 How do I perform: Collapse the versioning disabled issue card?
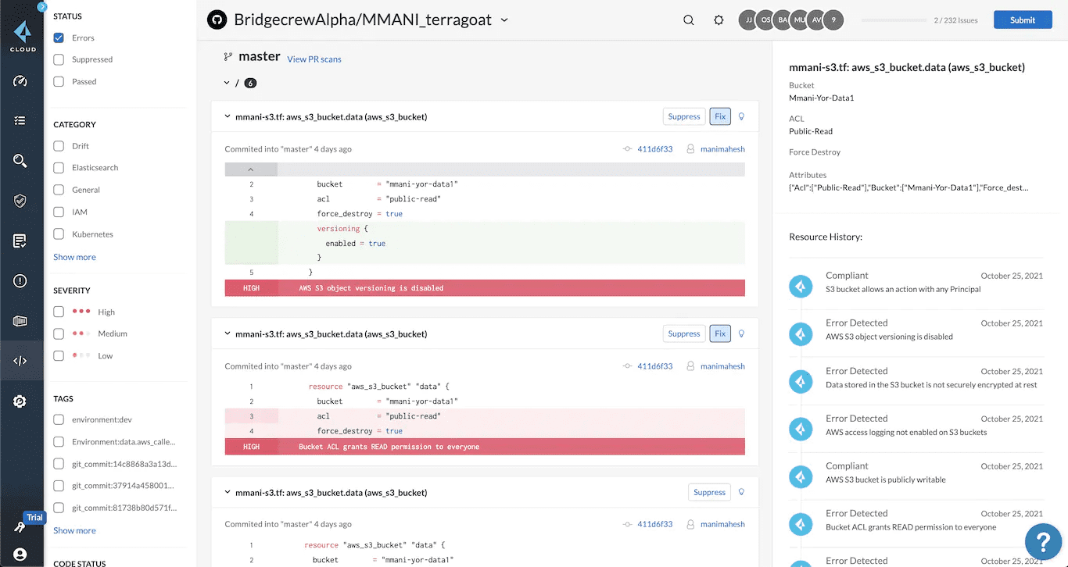[x=228, y=117]
